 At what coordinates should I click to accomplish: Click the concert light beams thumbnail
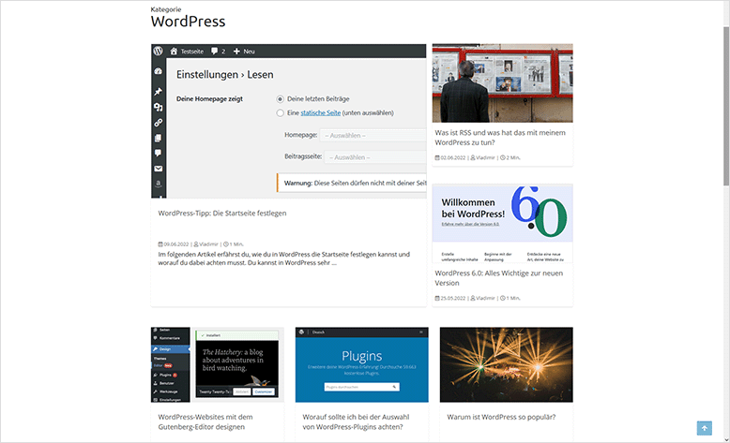pos(507,364)
